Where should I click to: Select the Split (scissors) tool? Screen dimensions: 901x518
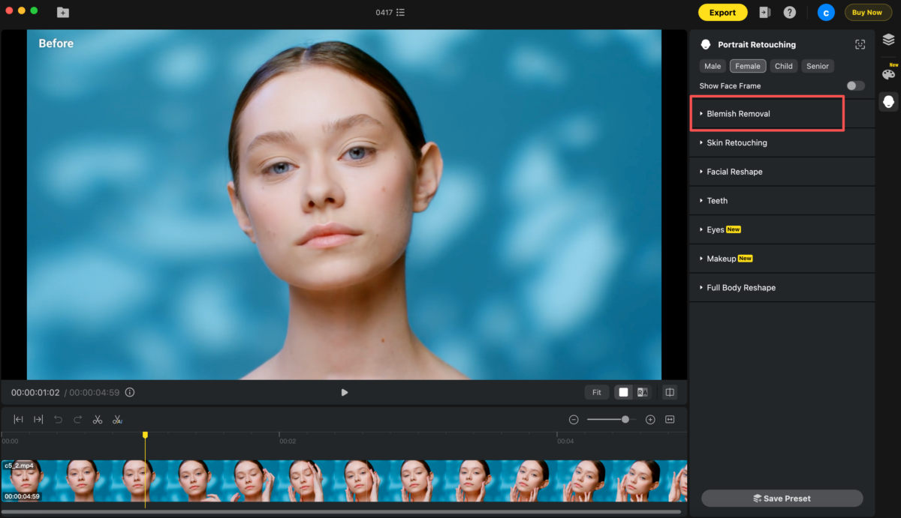pos(97,419)
